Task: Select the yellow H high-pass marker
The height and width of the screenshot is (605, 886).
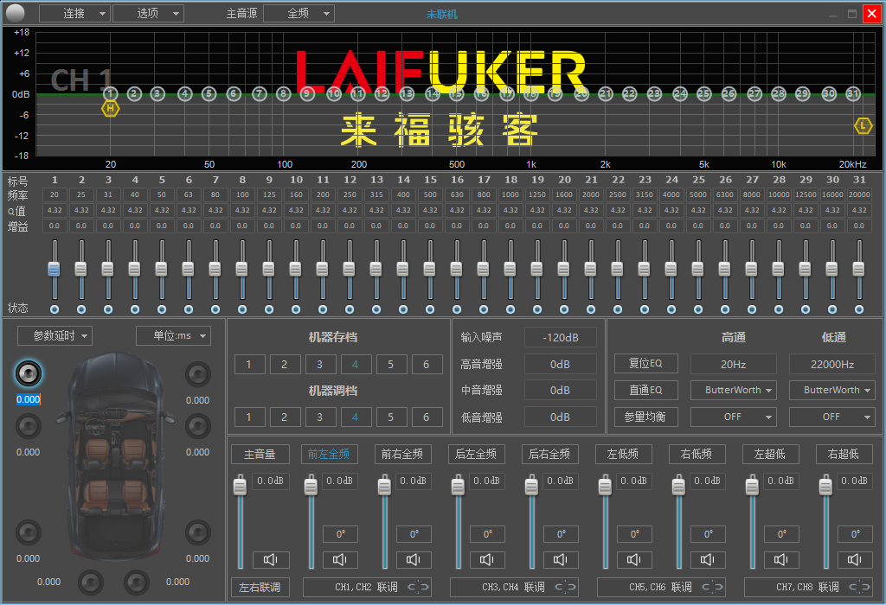Action: click(110, 108)
